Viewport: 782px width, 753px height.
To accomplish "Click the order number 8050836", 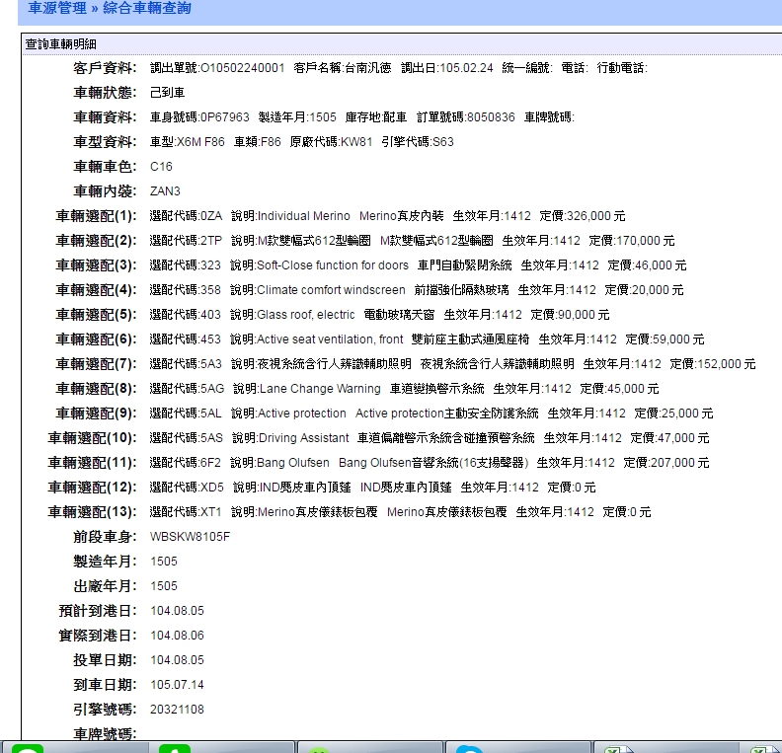I will (x=491, y=117).
